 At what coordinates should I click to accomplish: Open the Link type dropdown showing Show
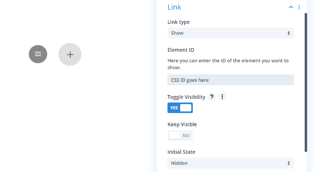click(231, 33)
